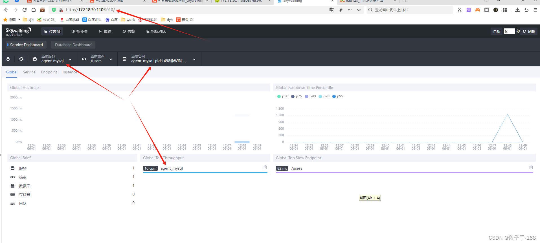Open the 追踪 trace menu

[105, 31]
